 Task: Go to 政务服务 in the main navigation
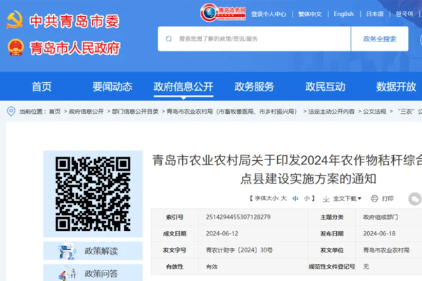coord(254,86)
